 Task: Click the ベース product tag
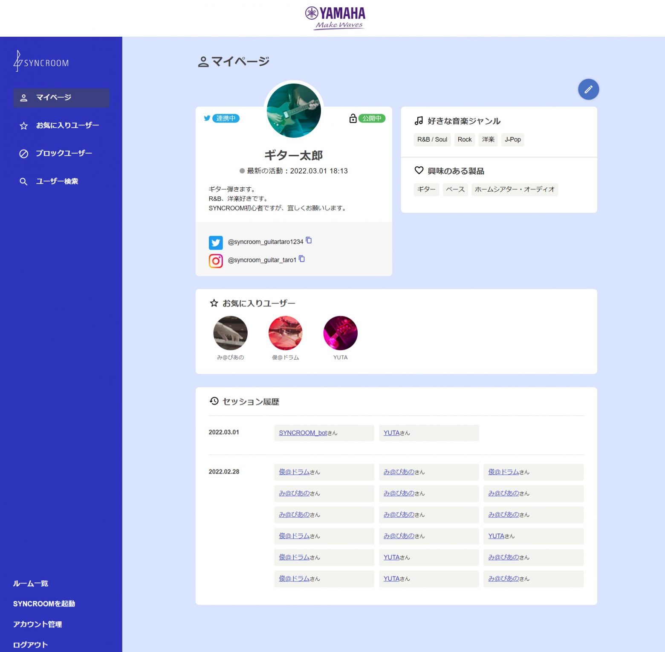(x=455, y=189)
